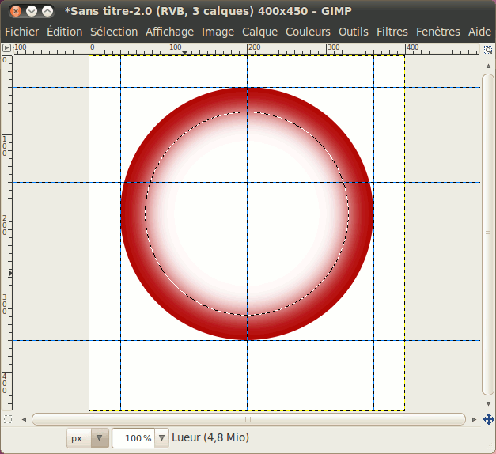Image resolution: width=496 pixels, height=454 pixels.
Task: Open the navigation preview cross-arrow icon
Action: click(x=489, y=418)
